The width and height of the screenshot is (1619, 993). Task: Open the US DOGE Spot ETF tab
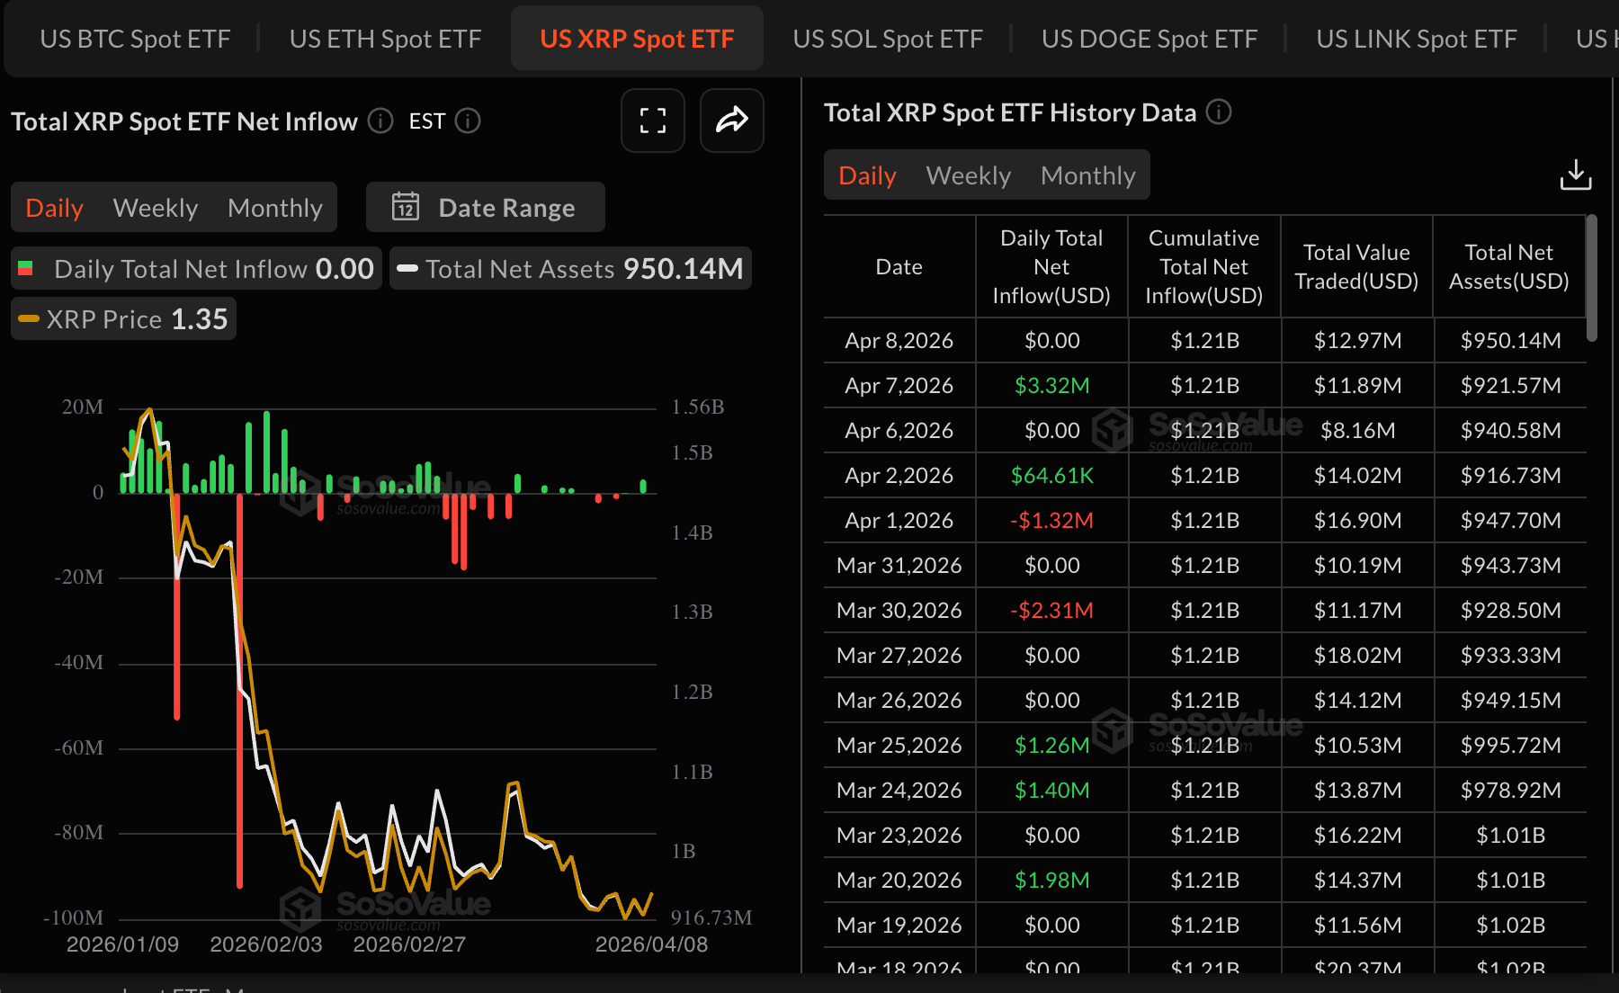point(1149,39)
